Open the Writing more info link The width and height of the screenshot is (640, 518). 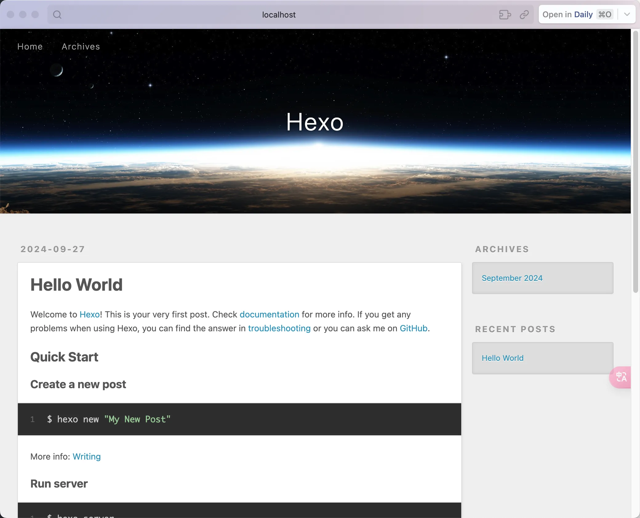[x=87, y=456]
